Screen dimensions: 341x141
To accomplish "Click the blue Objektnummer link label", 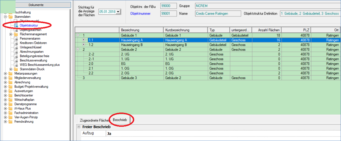I will pos(140,13).
